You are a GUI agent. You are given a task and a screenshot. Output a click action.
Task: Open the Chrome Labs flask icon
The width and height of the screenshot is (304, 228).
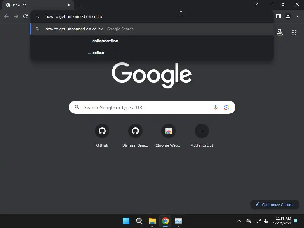pos(280,32)
